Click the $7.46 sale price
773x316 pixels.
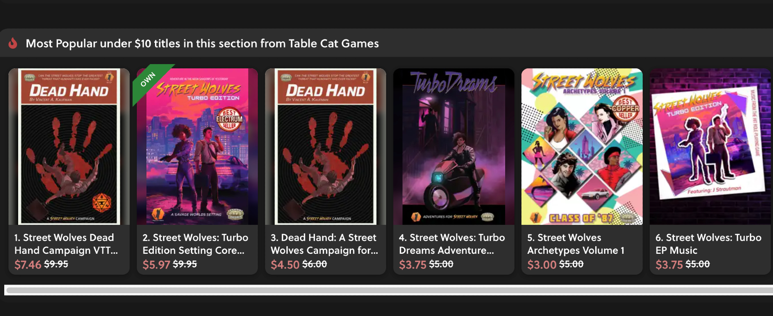(x=28, y=265)
